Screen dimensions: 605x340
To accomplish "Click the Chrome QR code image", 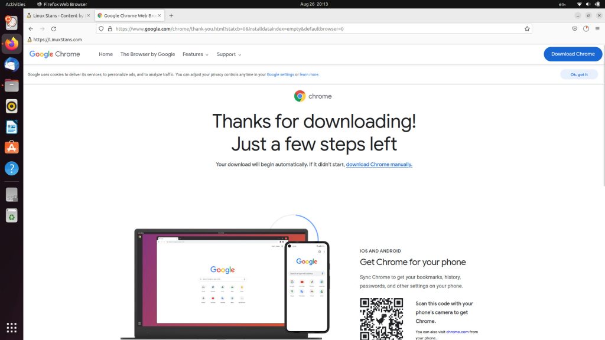I will pyautogui.click(x=381, y=319).
